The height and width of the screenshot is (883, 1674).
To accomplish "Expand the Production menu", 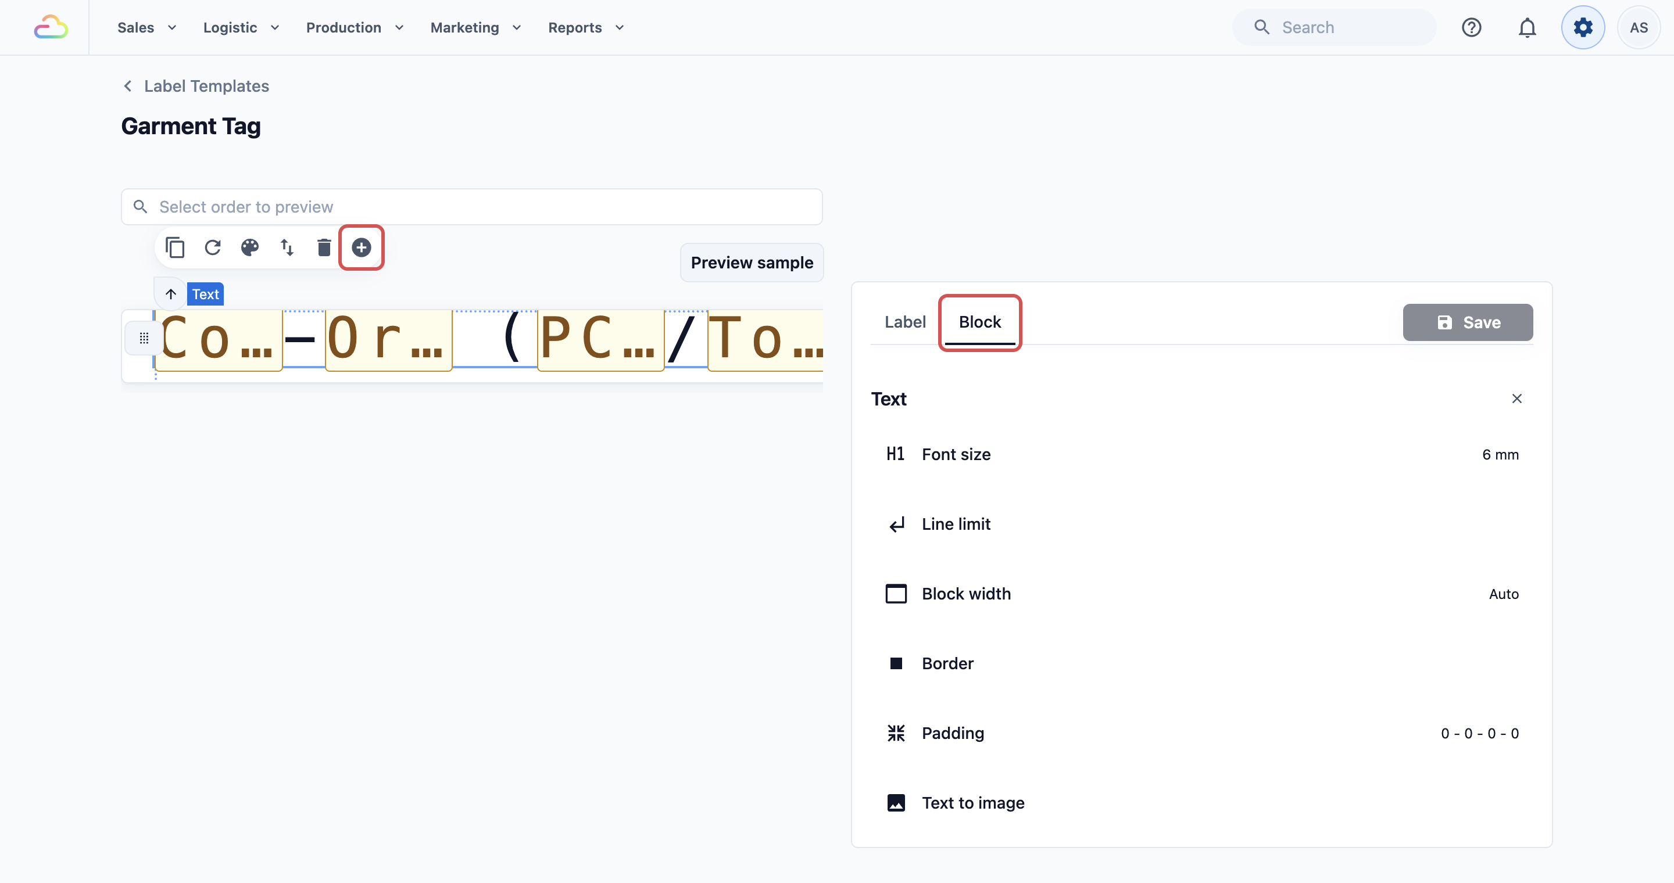I will click(x=355, y=27).
